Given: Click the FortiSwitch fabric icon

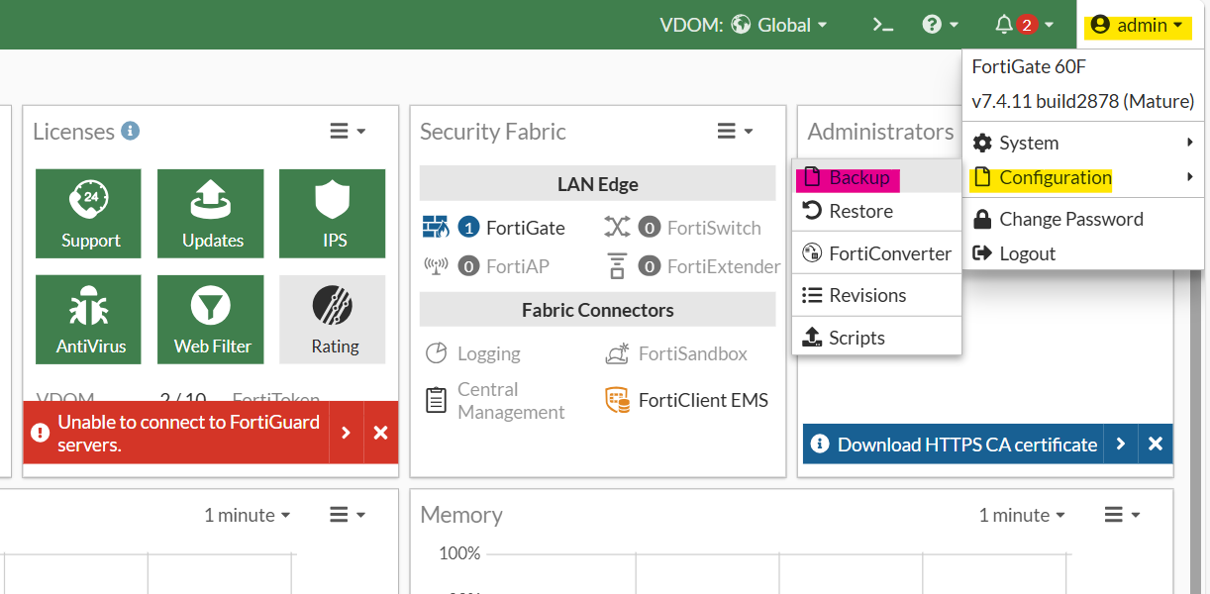Looking at the screenshot, I should (x=617, y=228).
